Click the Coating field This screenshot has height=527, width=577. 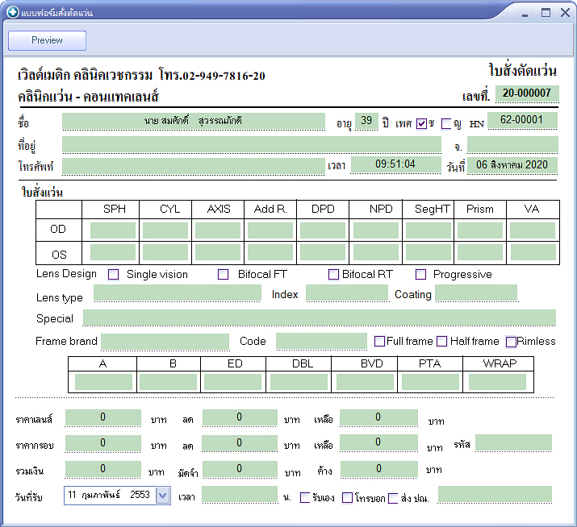(476, 293)
